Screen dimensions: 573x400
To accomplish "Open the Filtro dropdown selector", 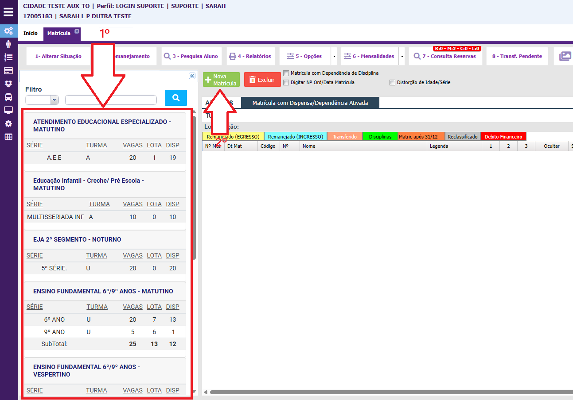I will point(42,100).
